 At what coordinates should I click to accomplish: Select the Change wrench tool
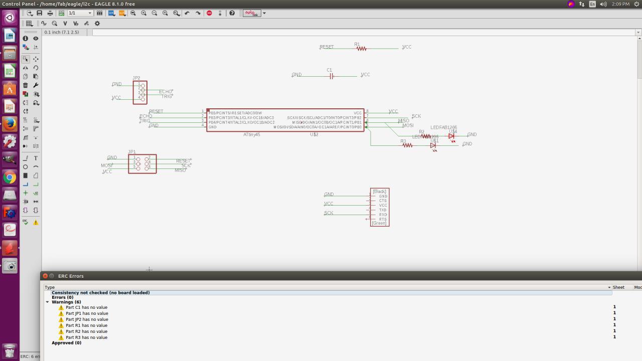click(36, 85)
